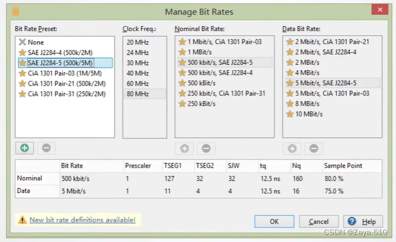The image size is (396, 242).
Task: Click the Data row Bit Rate 5 Mbit/s cell
Action: click(91, 191)
